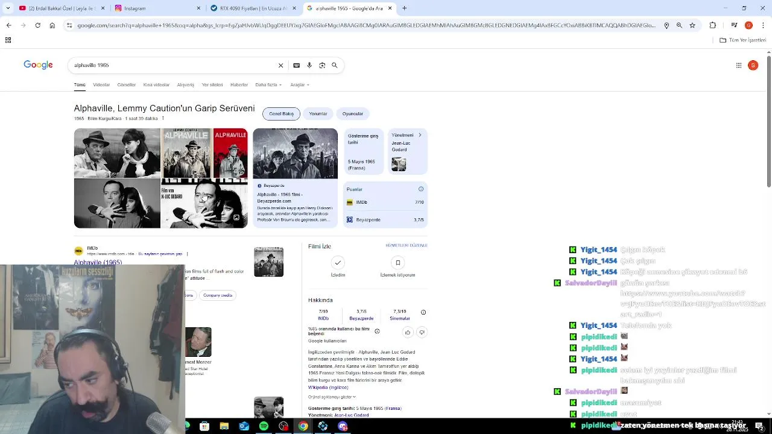Select the Görseller search tab
Viewport: 772px width, 434px height.
click(127, 85)
